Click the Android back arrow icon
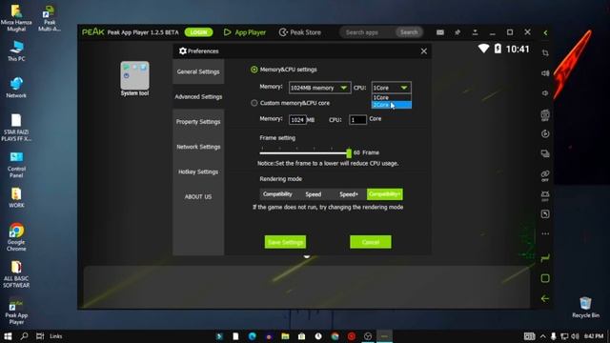 (545, 298)
